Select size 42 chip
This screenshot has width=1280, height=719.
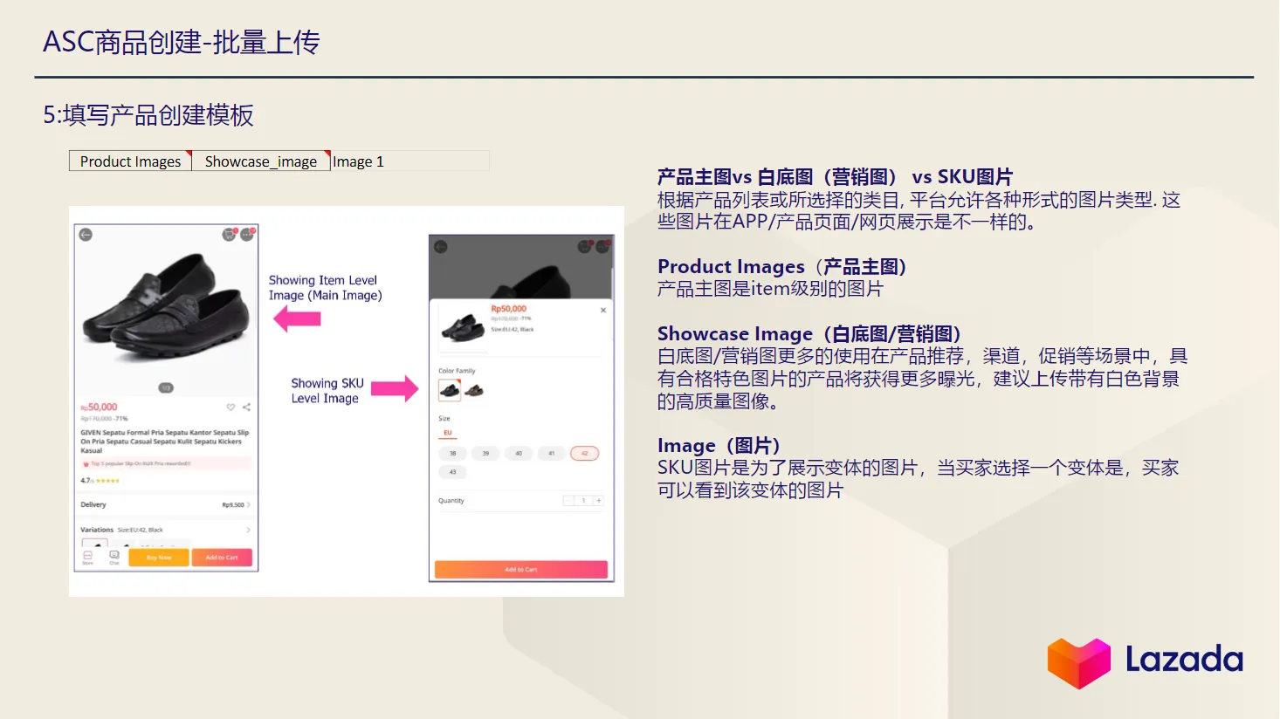pyautogui.click(x=584, y=453)
